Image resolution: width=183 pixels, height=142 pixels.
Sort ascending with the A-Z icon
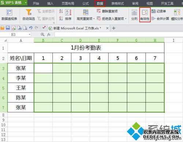(61, 11)
